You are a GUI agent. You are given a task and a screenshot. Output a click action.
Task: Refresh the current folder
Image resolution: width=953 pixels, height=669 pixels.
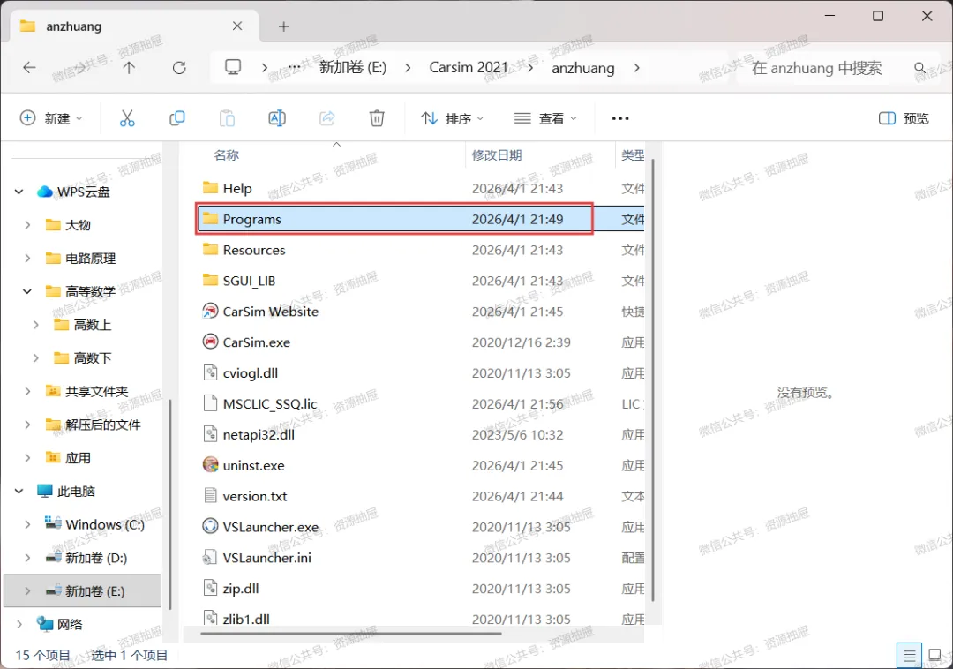(x=179, y=67)
